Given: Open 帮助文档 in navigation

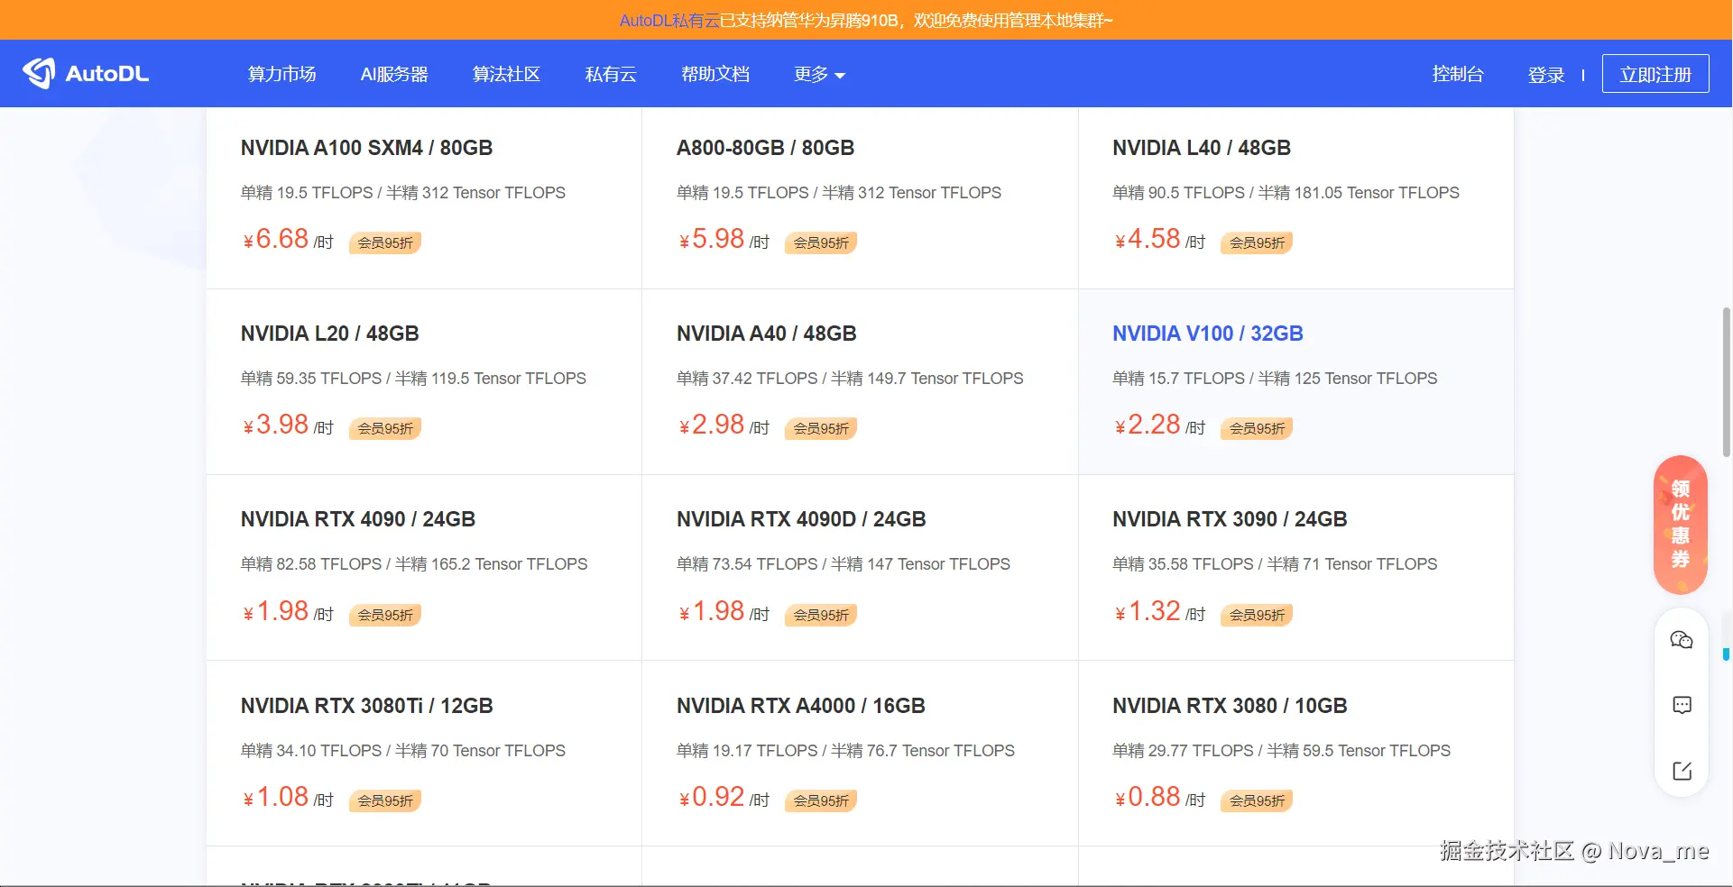Looking at the screenshot, I should tap(715, 74).
